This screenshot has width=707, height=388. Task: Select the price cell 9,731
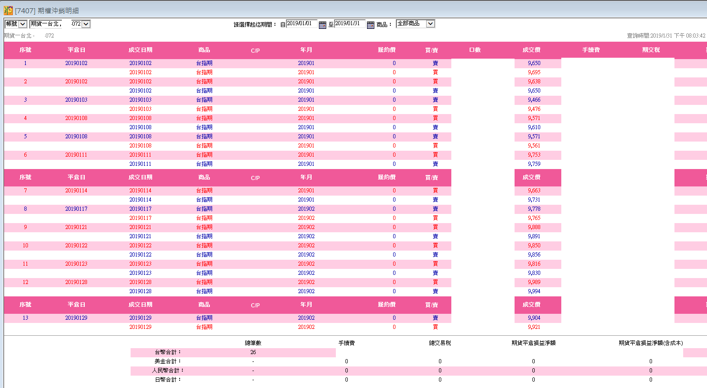(534, 200)
